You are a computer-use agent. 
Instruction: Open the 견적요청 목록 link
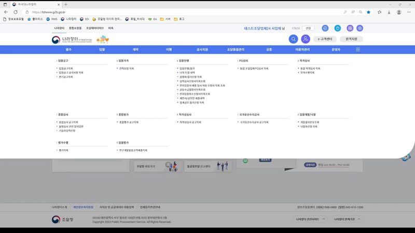click(127, 68)
